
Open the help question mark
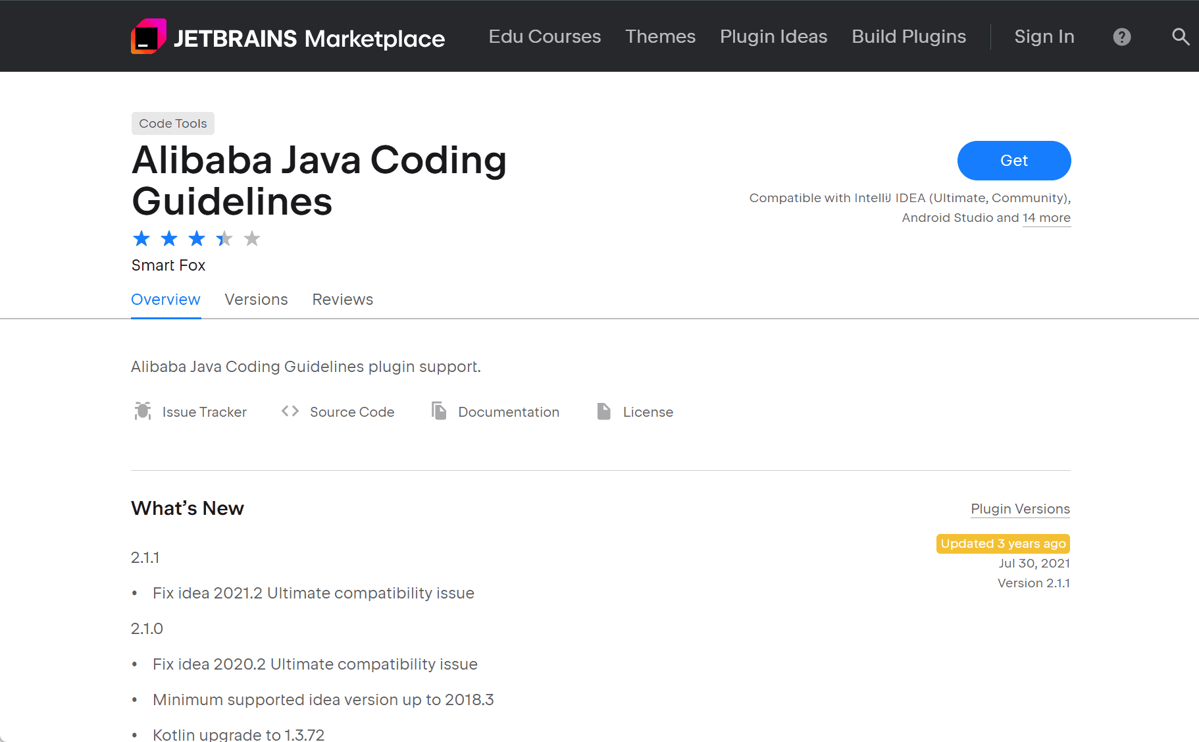(x=1122, y=37)
